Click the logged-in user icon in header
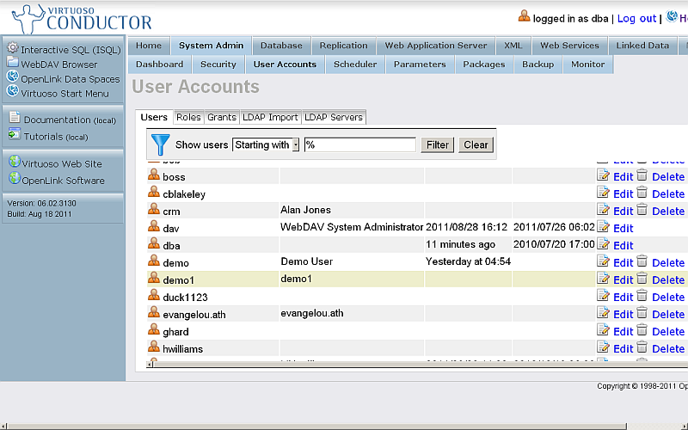This screenshot has height=430, width=688. tap(524, 16)
